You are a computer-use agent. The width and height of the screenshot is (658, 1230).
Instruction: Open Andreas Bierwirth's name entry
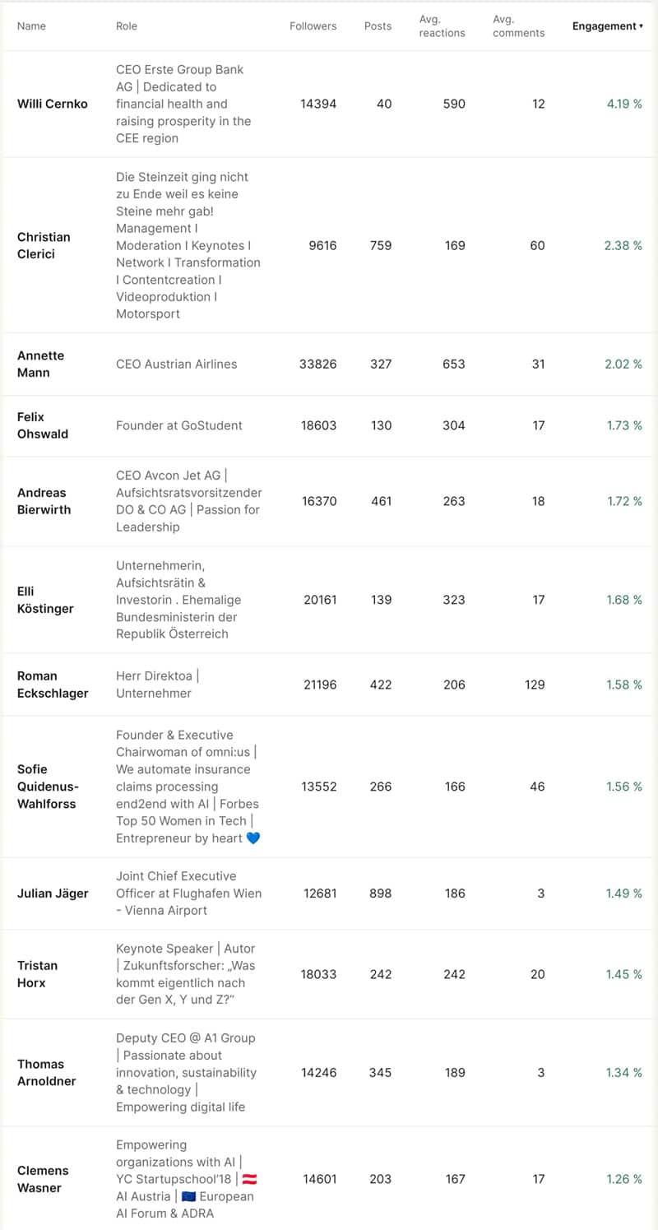pos(44,501)
